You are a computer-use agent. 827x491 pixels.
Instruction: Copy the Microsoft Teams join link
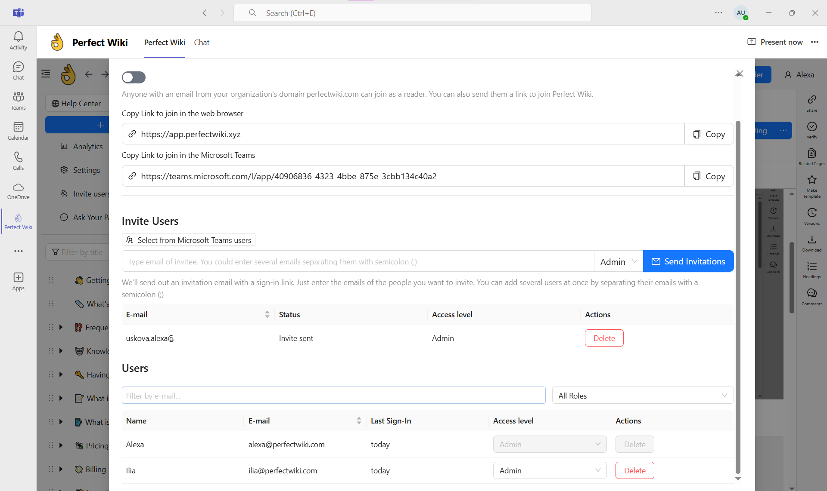pyautogui.click(x=709, y=176)
